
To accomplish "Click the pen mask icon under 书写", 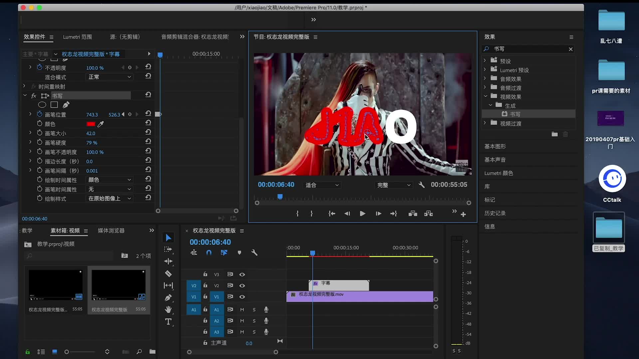I will pos(66,105).
